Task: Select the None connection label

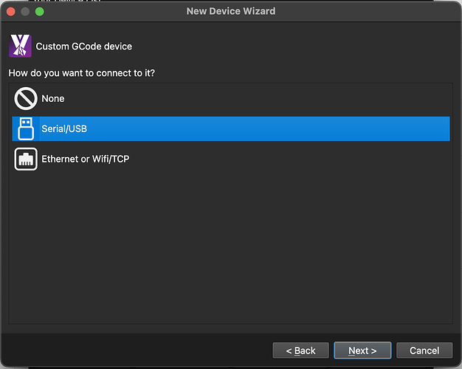Action: (x=53, y=99)
